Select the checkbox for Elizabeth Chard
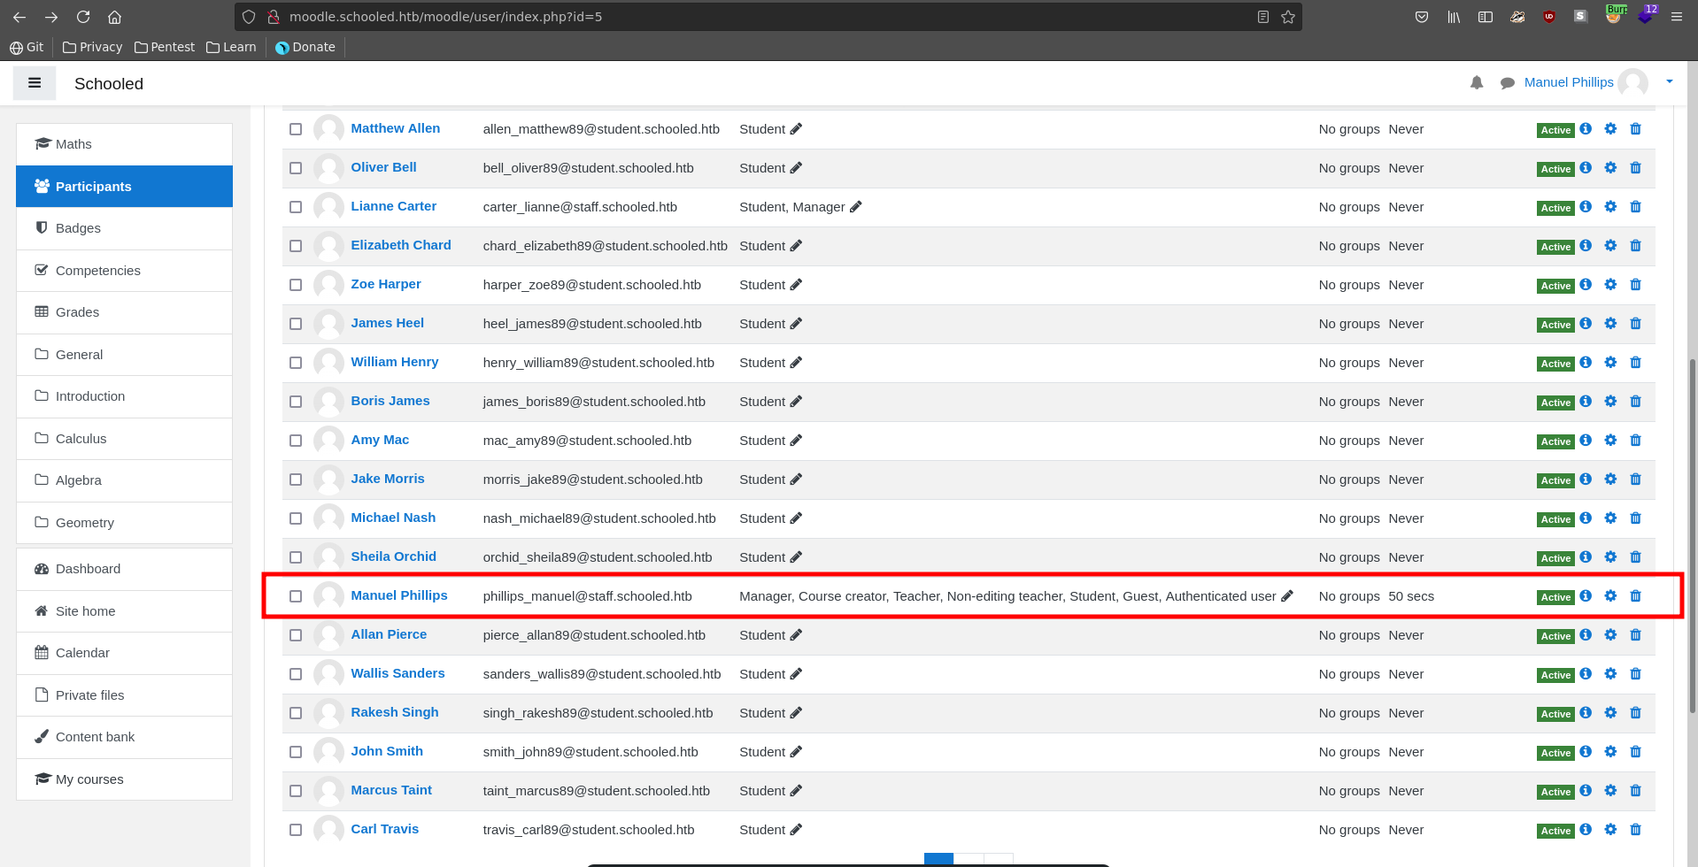Viewport: 1698px width, 867px height. pos(296,246)
